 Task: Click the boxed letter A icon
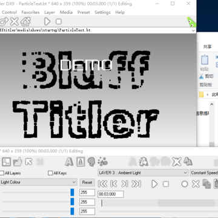pos(81,162)
